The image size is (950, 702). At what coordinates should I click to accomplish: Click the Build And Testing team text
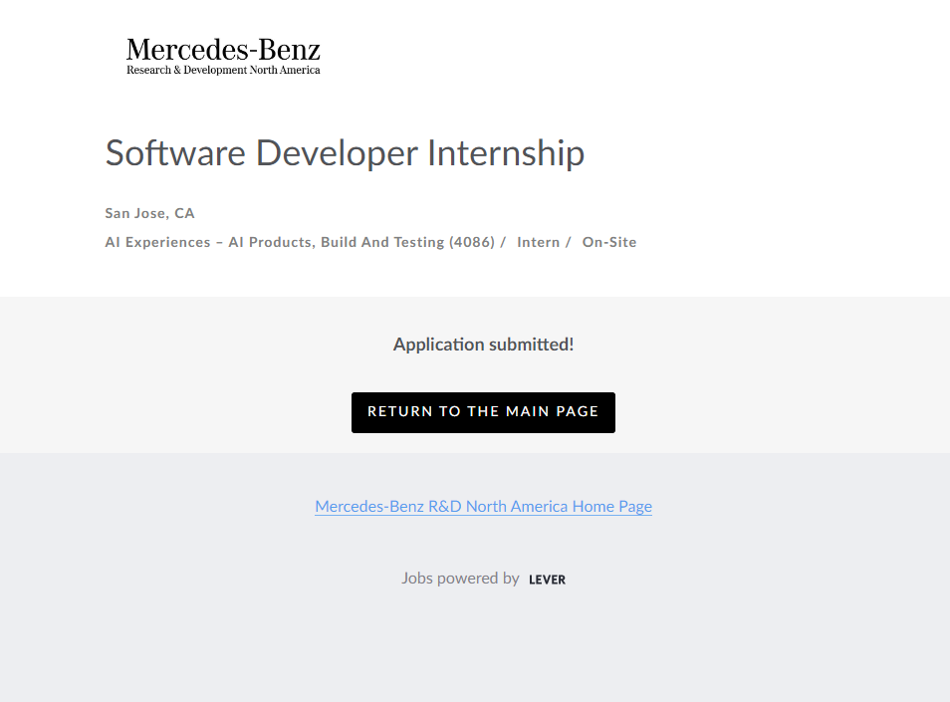382,242
